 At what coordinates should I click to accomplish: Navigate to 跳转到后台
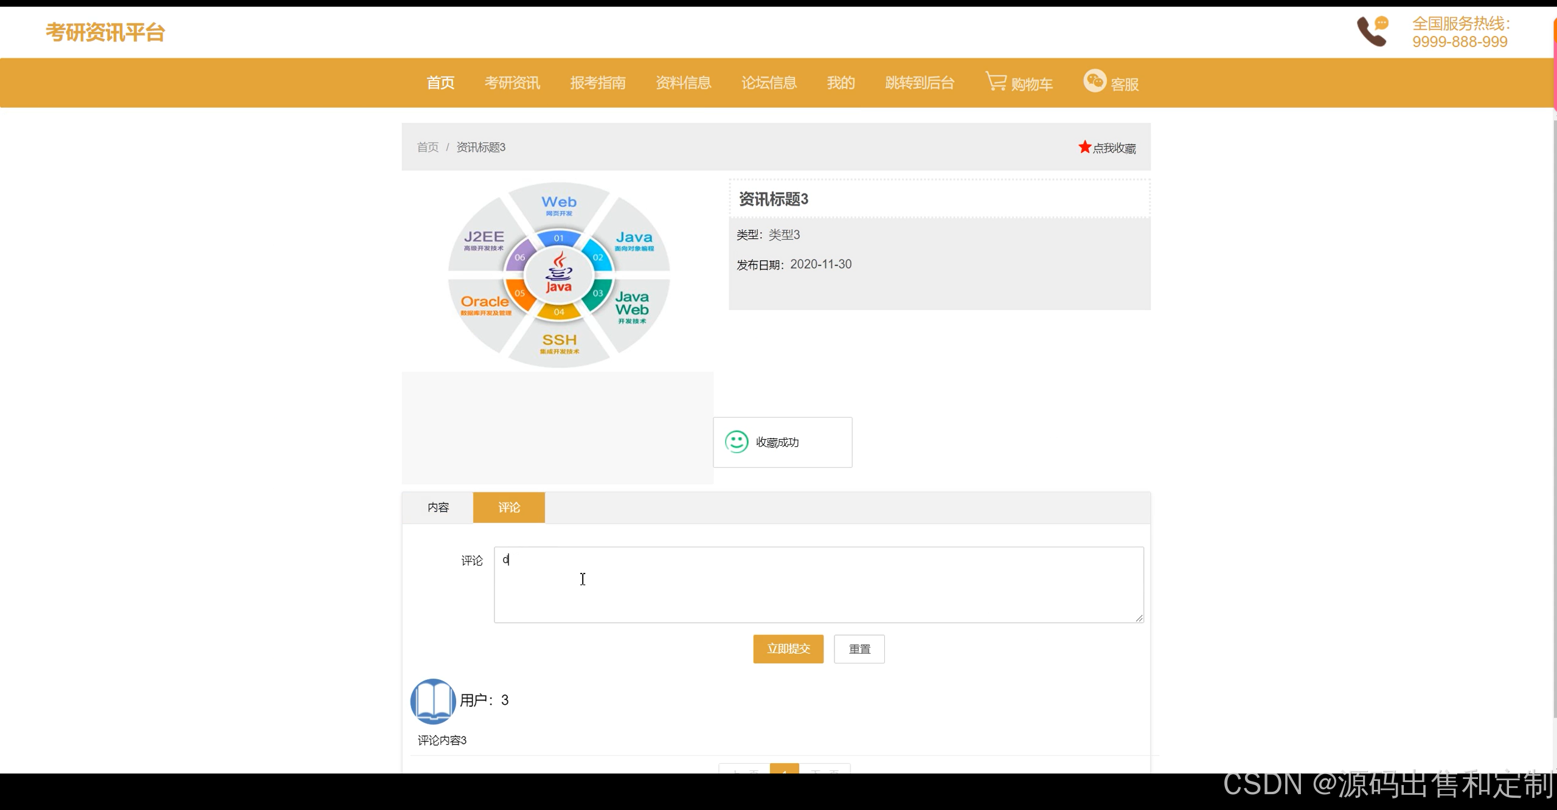[920, 83]
